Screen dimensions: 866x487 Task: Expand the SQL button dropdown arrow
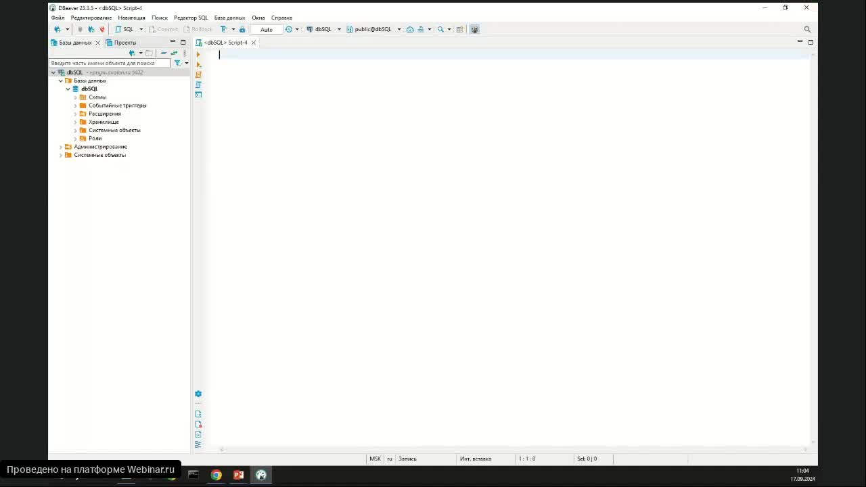[141, 29]
